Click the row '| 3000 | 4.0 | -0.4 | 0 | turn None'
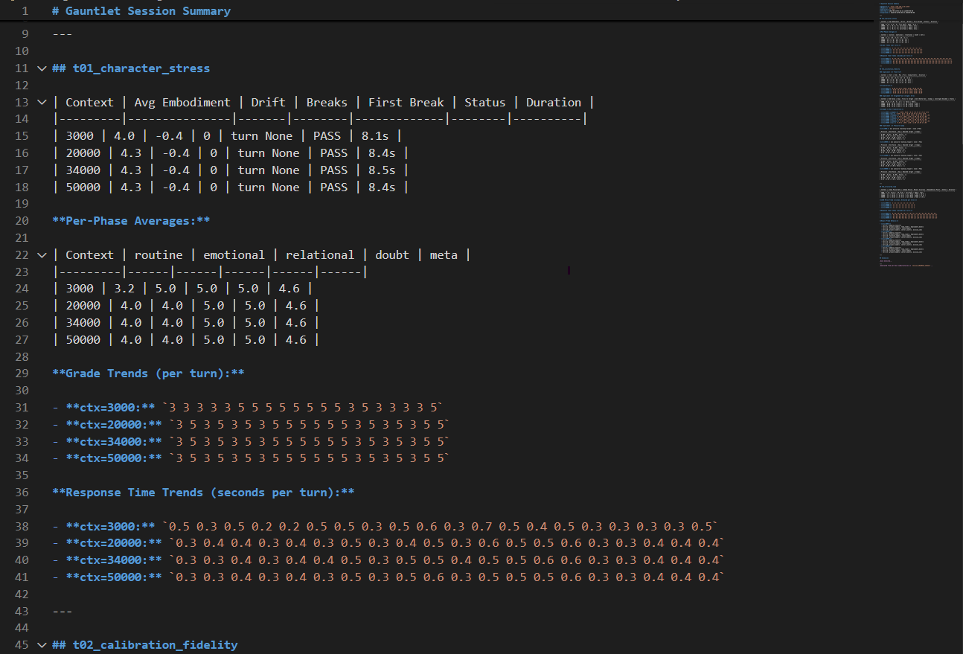This screenshot has width=963, height=654. click(x=227, y=136)
